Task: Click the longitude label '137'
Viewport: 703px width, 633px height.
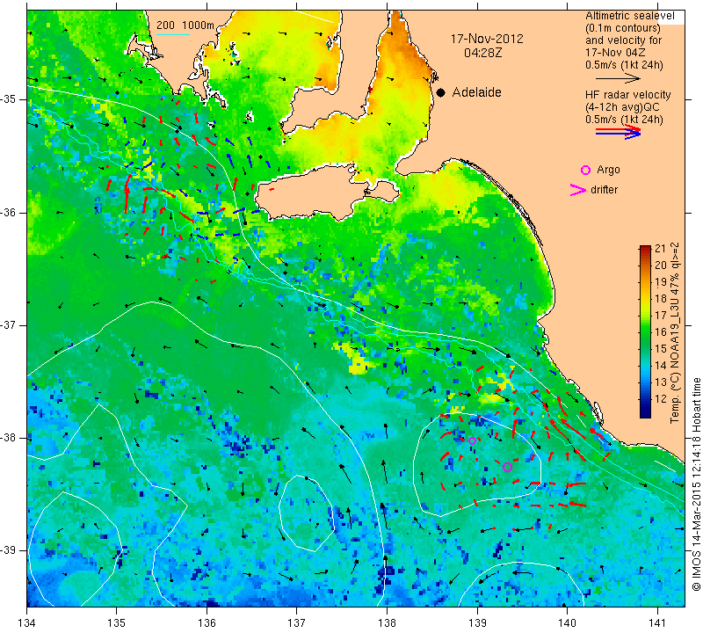Action: (x=297, y=622)
